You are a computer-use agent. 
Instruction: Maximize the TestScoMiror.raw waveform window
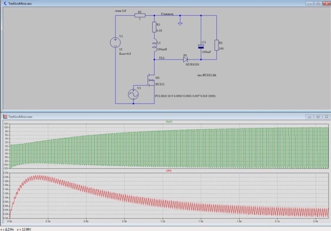pos(318,117)
